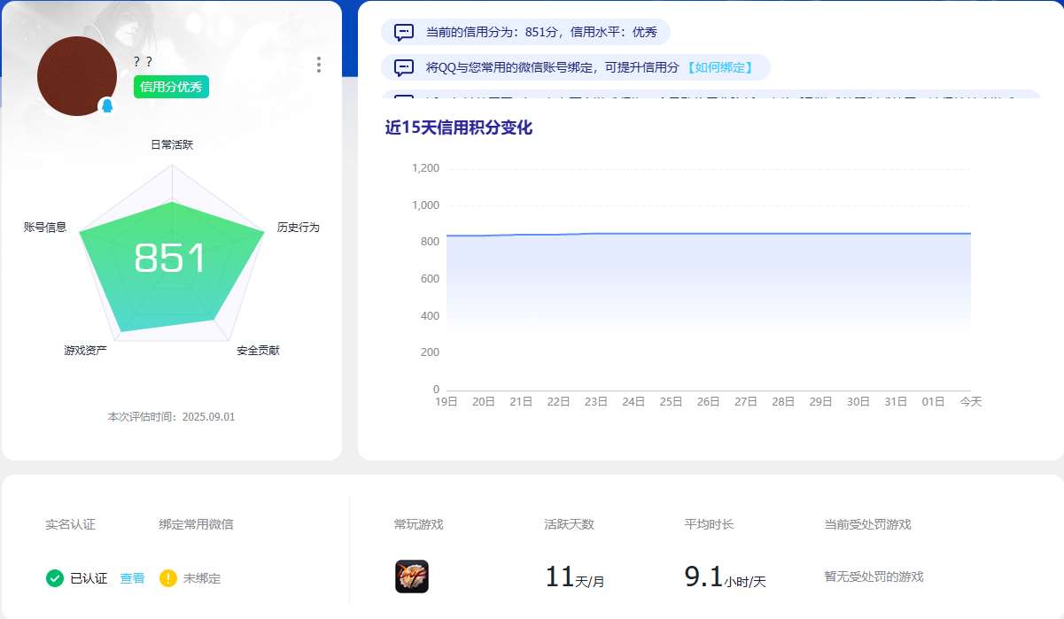Click the yellow warning icon for 未绑定
Viewport: 1064px width, 619px height.
[168, 578]
